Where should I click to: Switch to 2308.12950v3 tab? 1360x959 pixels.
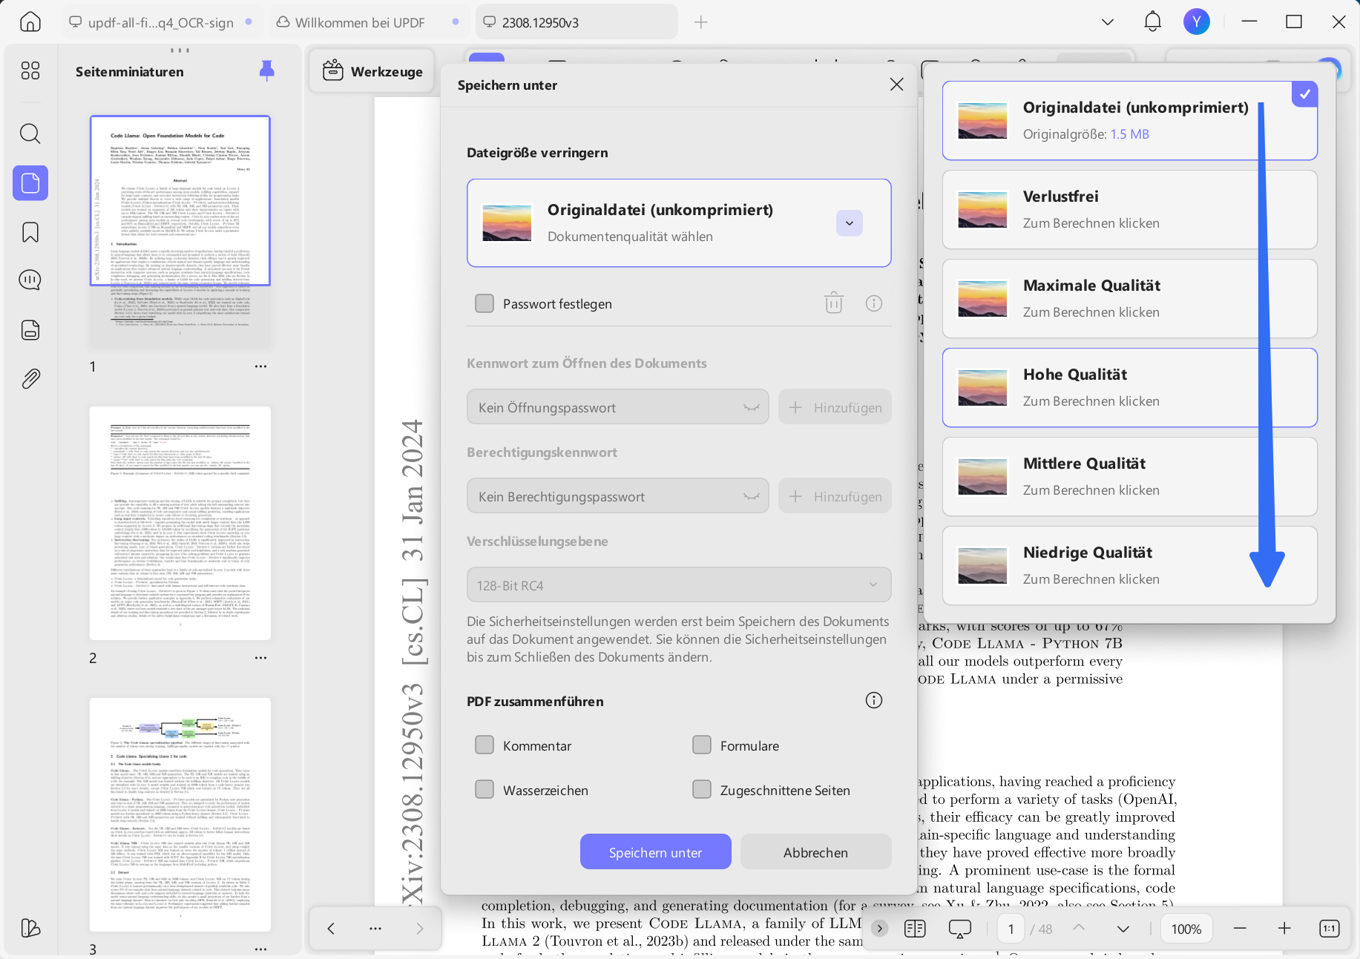click(x=576, y=22)
